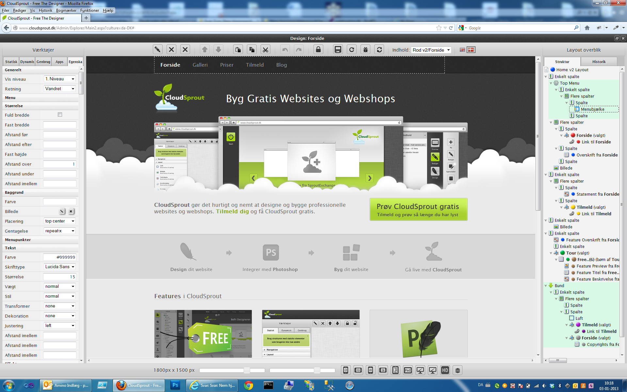Open the Skrifttype font dropdown

(60, 267)
